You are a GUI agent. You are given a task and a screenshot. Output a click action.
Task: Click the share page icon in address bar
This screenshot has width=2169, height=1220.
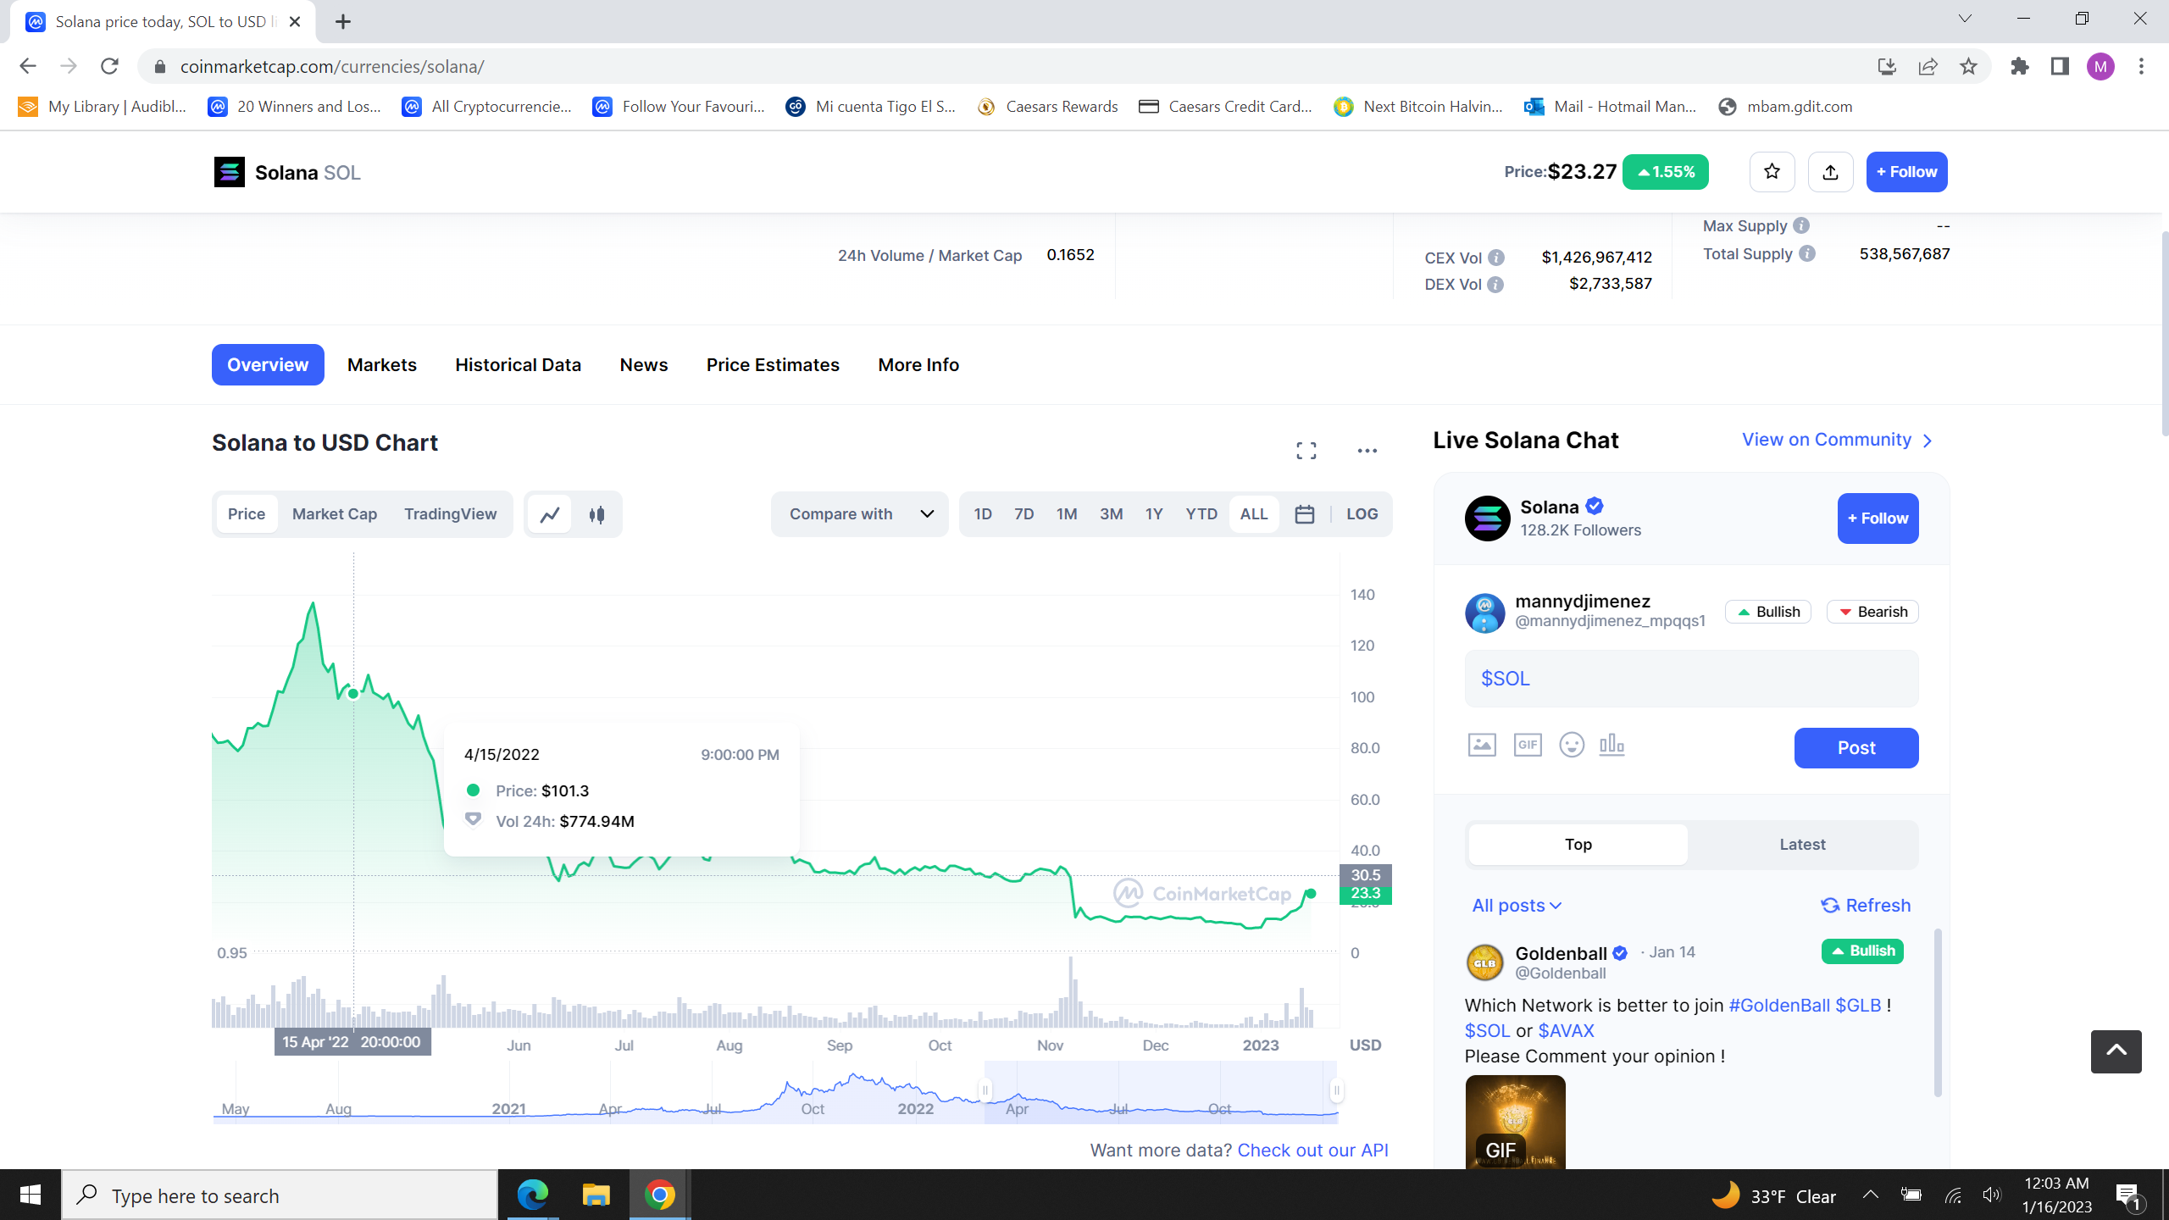point(1928,66)
